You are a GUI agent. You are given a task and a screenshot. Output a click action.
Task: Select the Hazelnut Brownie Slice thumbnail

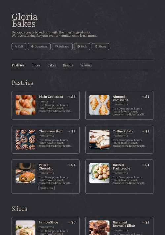[99, 228]
